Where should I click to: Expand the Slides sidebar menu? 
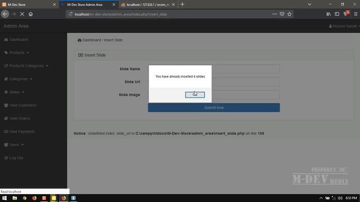coord(14,92)
